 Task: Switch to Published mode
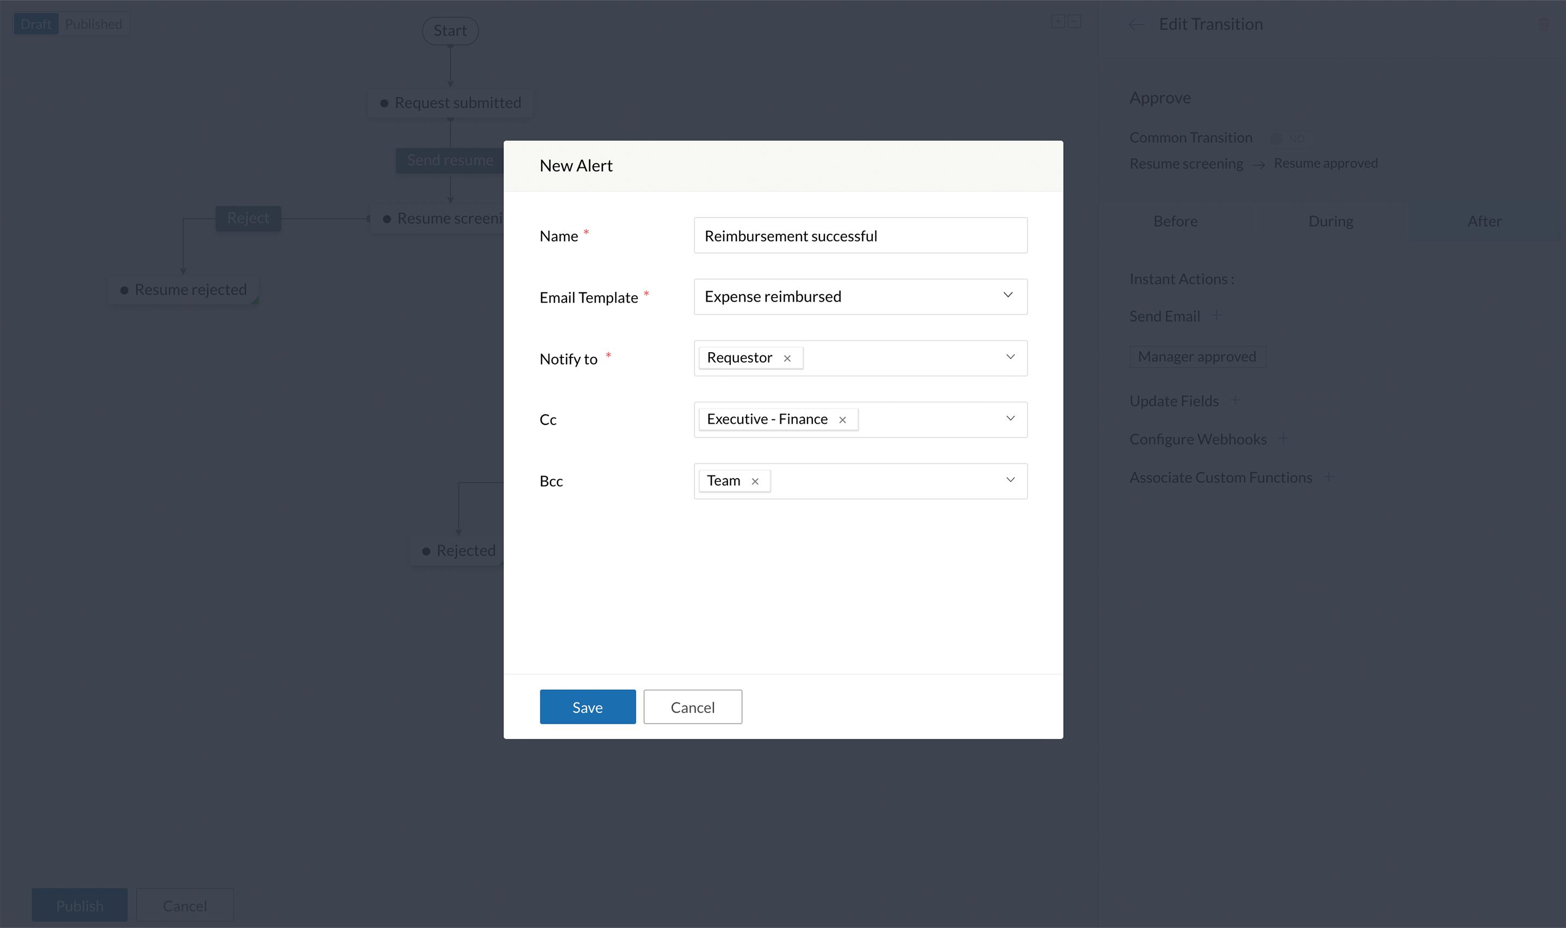pos(94,24)
